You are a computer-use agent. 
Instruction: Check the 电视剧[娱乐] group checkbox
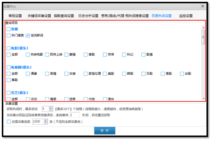[8, 67]
